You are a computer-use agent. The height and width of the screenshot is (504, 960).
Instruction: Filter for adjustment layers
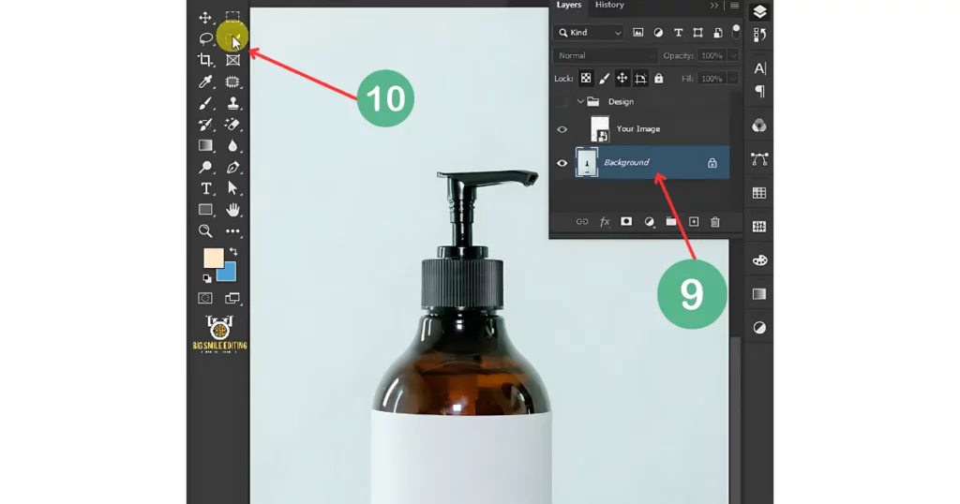(658, 33)
